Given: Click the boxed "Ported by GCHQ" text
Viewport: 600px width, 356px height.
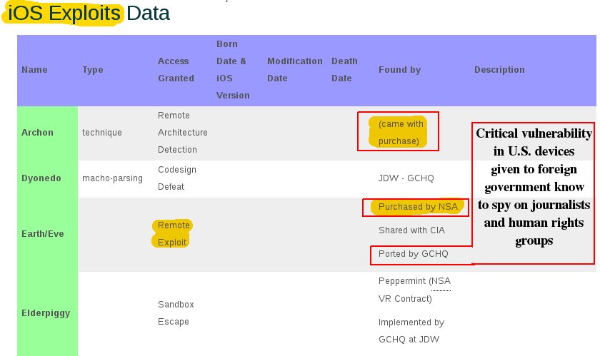Looking at the screenshot, I should [x=413, y=254].
